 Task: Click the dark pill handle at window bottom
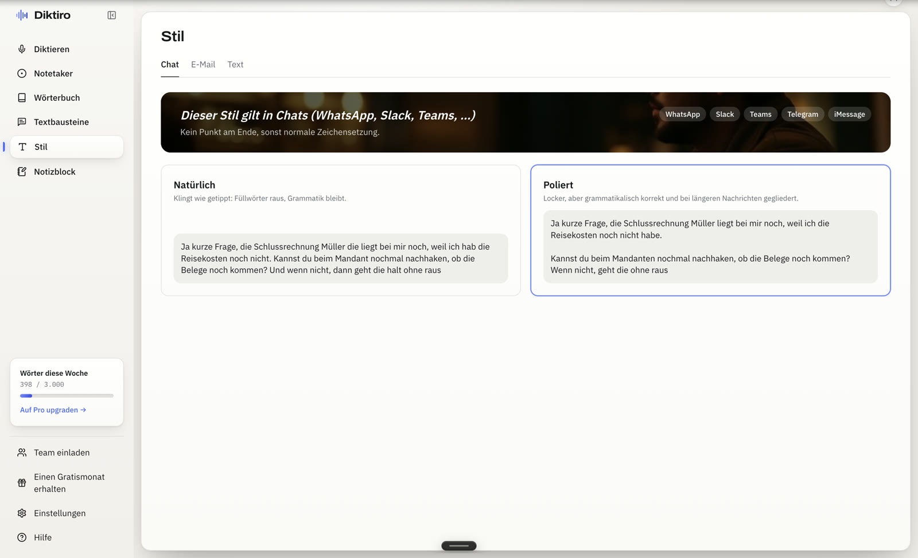click(x=459, y=546)
